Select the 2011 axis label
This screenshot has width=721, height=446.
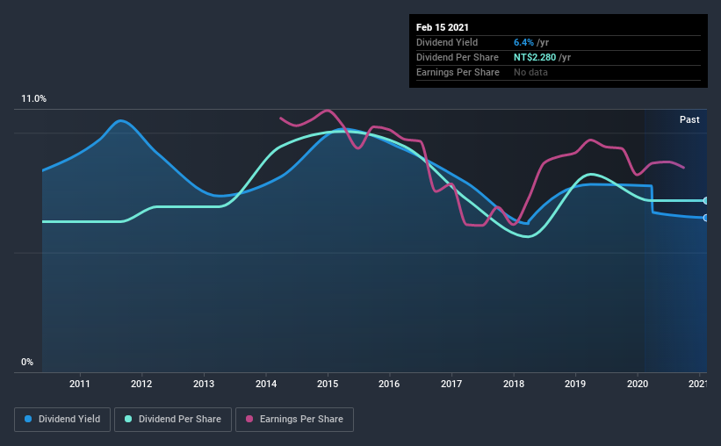(80, 384)
